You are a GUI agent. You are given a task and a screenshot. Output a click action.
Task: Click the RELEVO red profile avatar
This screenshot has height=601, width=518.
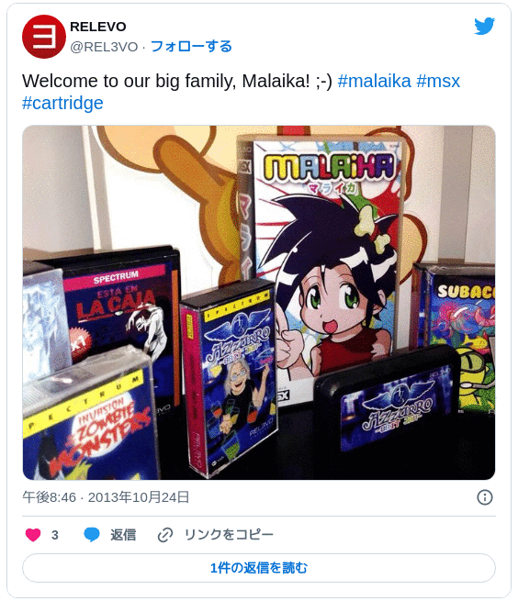click(44, 37)
